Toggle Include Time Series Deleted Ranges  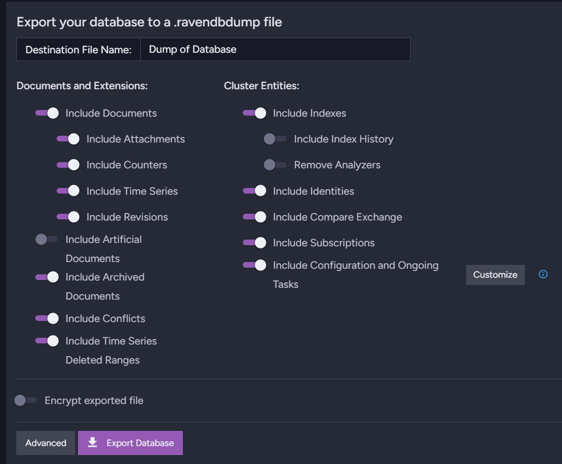pyautogui.click(x=47, y=341)
